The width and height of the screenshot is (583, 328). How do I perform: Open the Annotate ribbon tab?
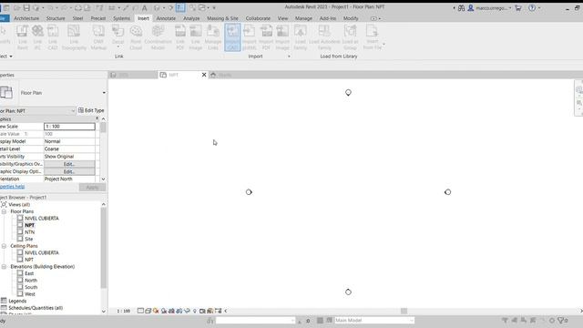pos(166,18)
